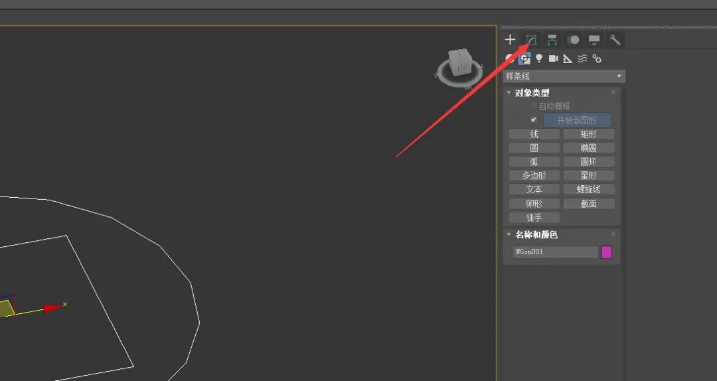This screenshot has width=717, height=381.
Task: Grab the 对象类型 rollout drag handle
Action: pos(613,93)
